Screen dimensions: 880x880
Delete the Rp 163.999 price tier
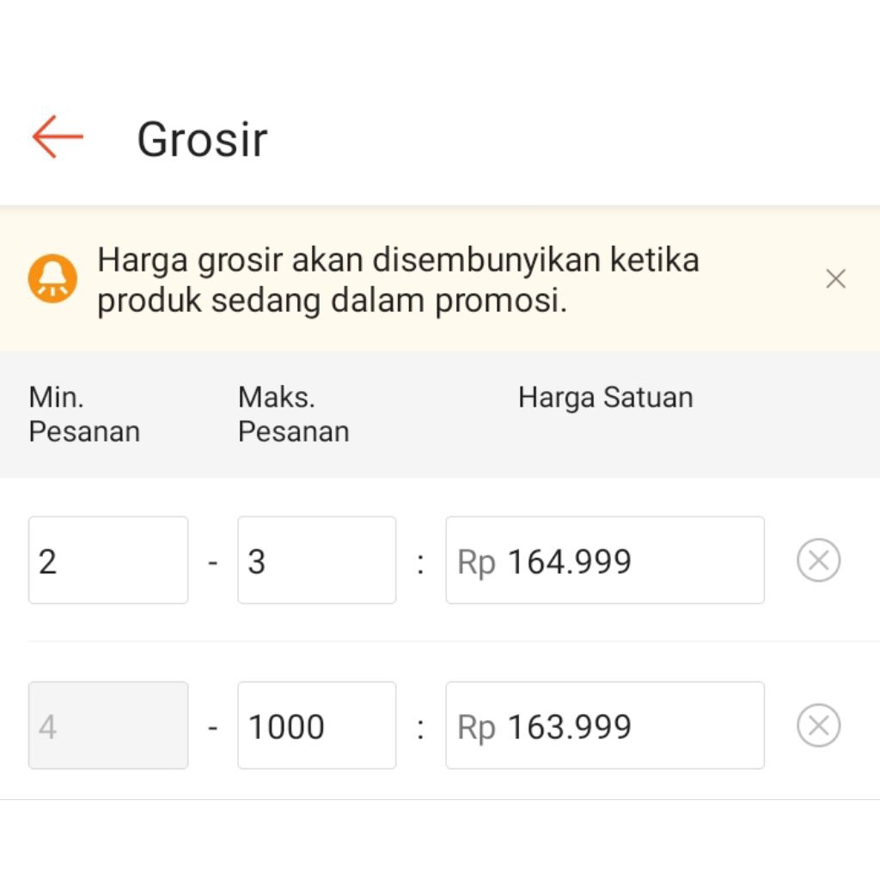point(818,726)
